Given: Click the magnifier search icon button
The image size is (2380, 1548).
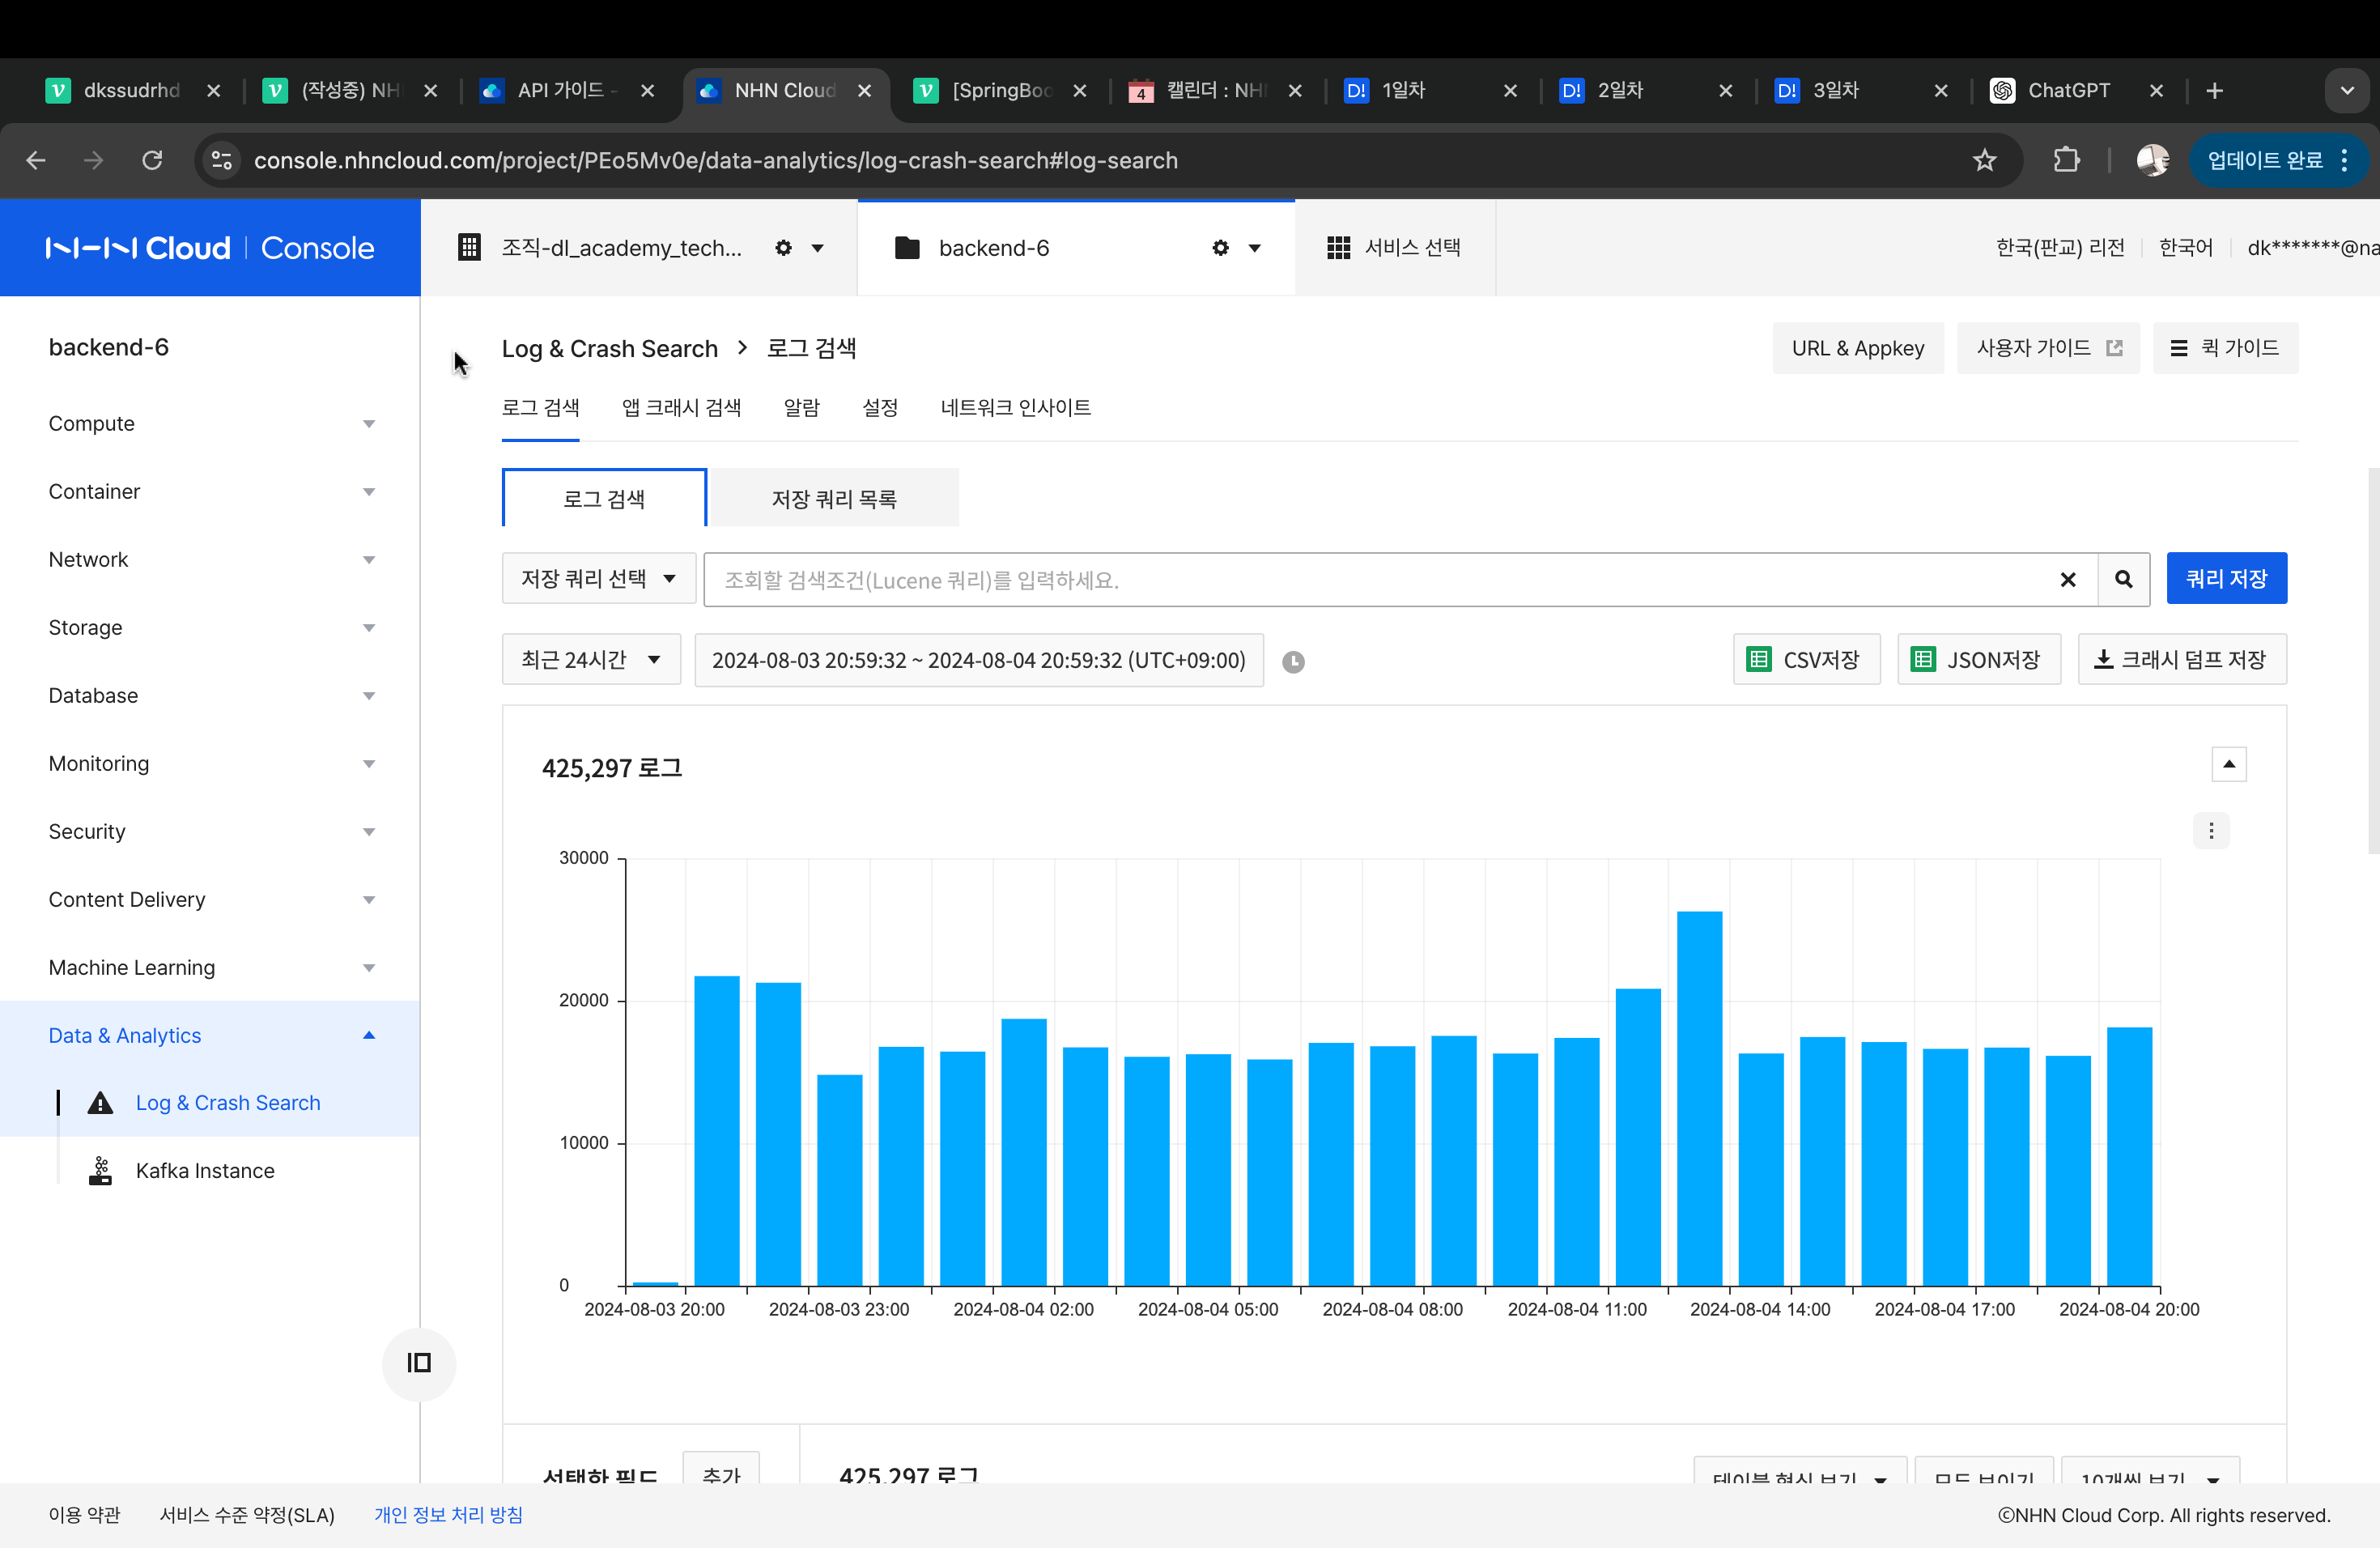Looking at the screenshot, I should pos(2123,579).
